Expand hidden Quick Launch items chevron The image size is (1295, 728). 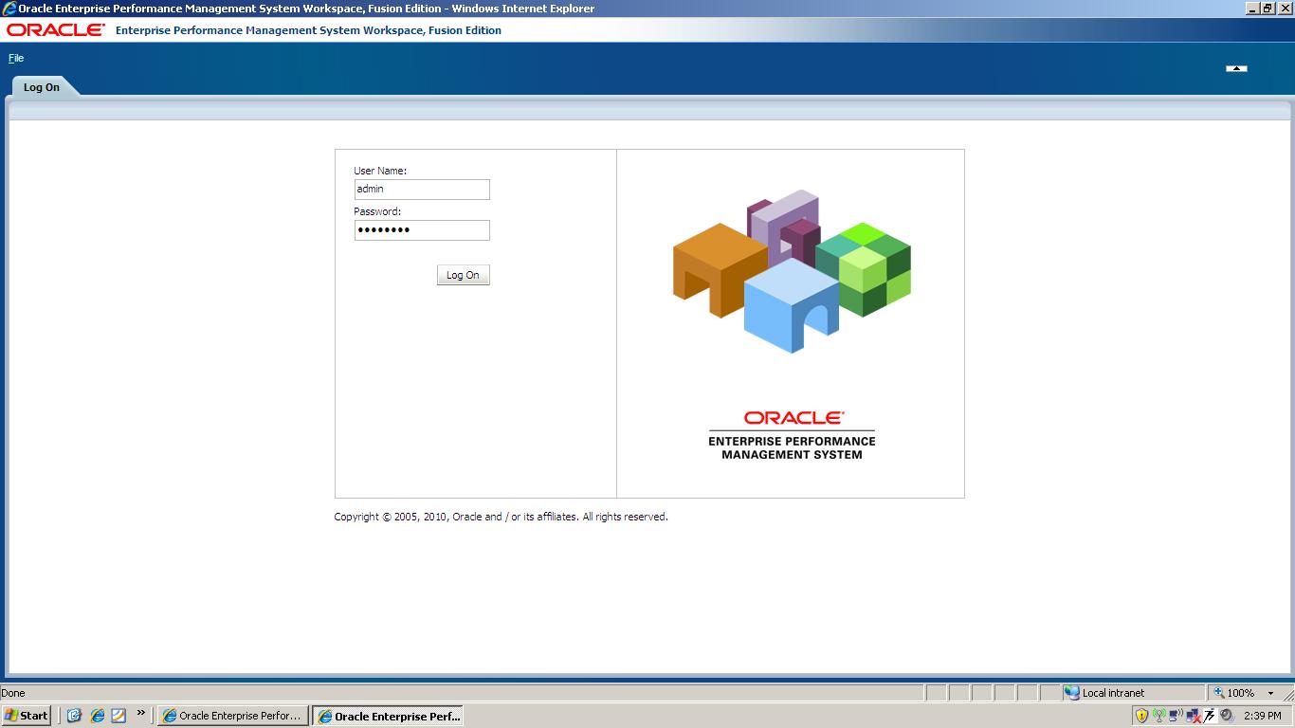click(141, 713)
